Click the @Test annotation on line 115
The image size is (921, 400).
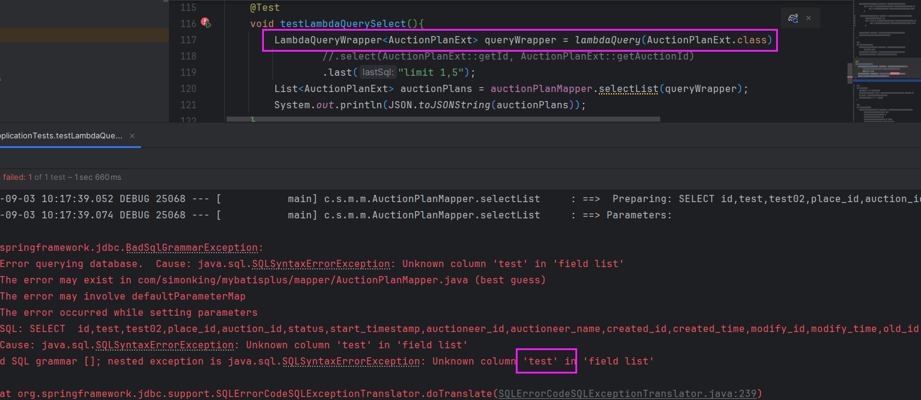(265, 8)
